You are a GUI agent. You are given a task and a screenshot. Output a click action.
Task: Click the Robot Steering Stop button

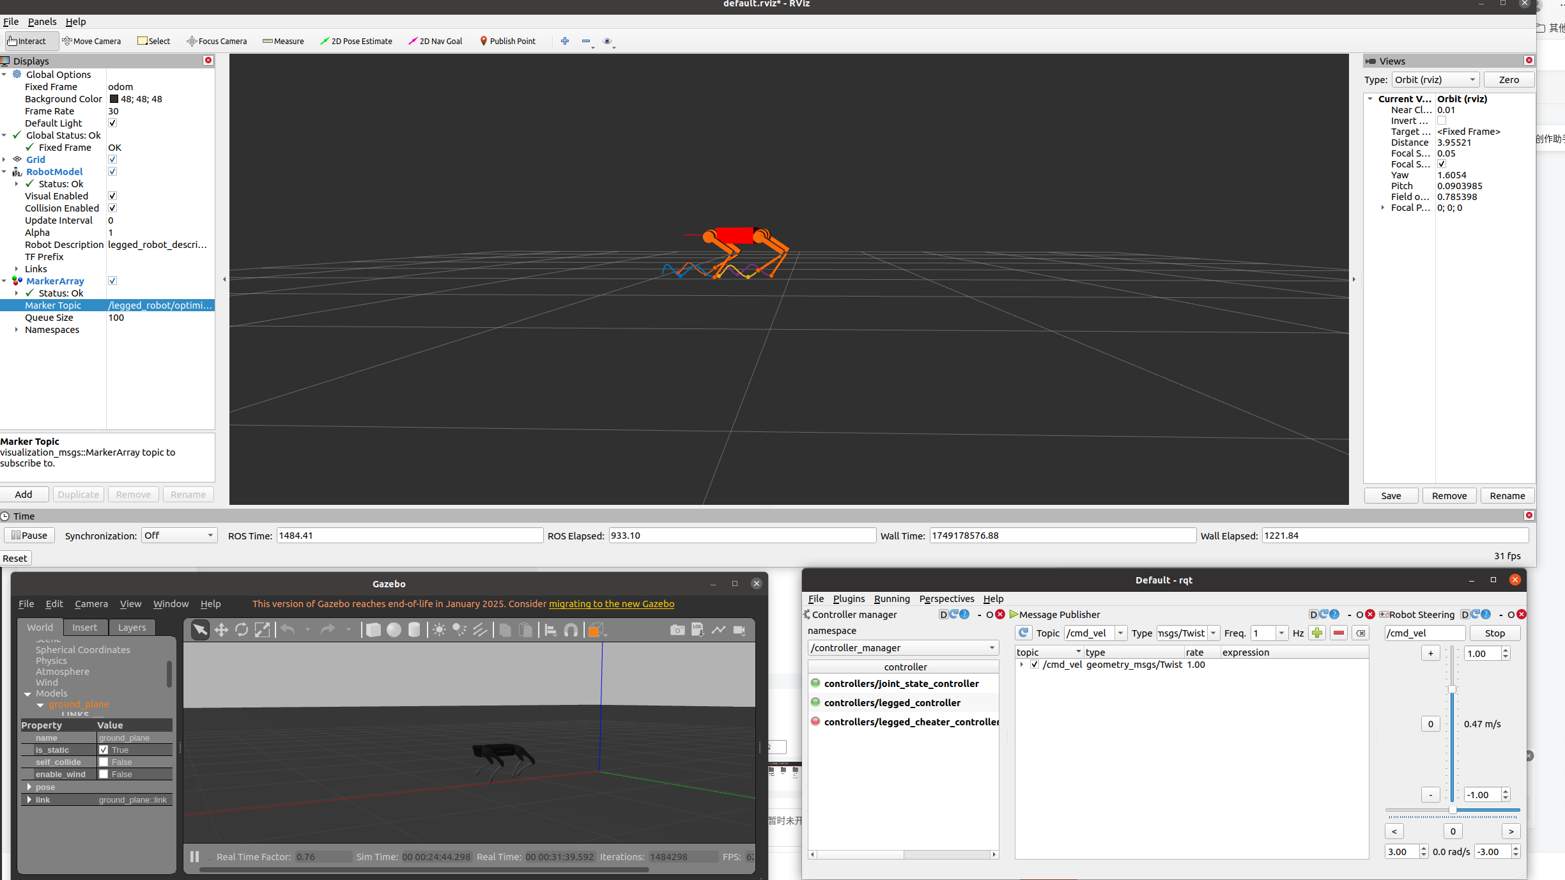pyautogui.click(x=1494, y=633)
